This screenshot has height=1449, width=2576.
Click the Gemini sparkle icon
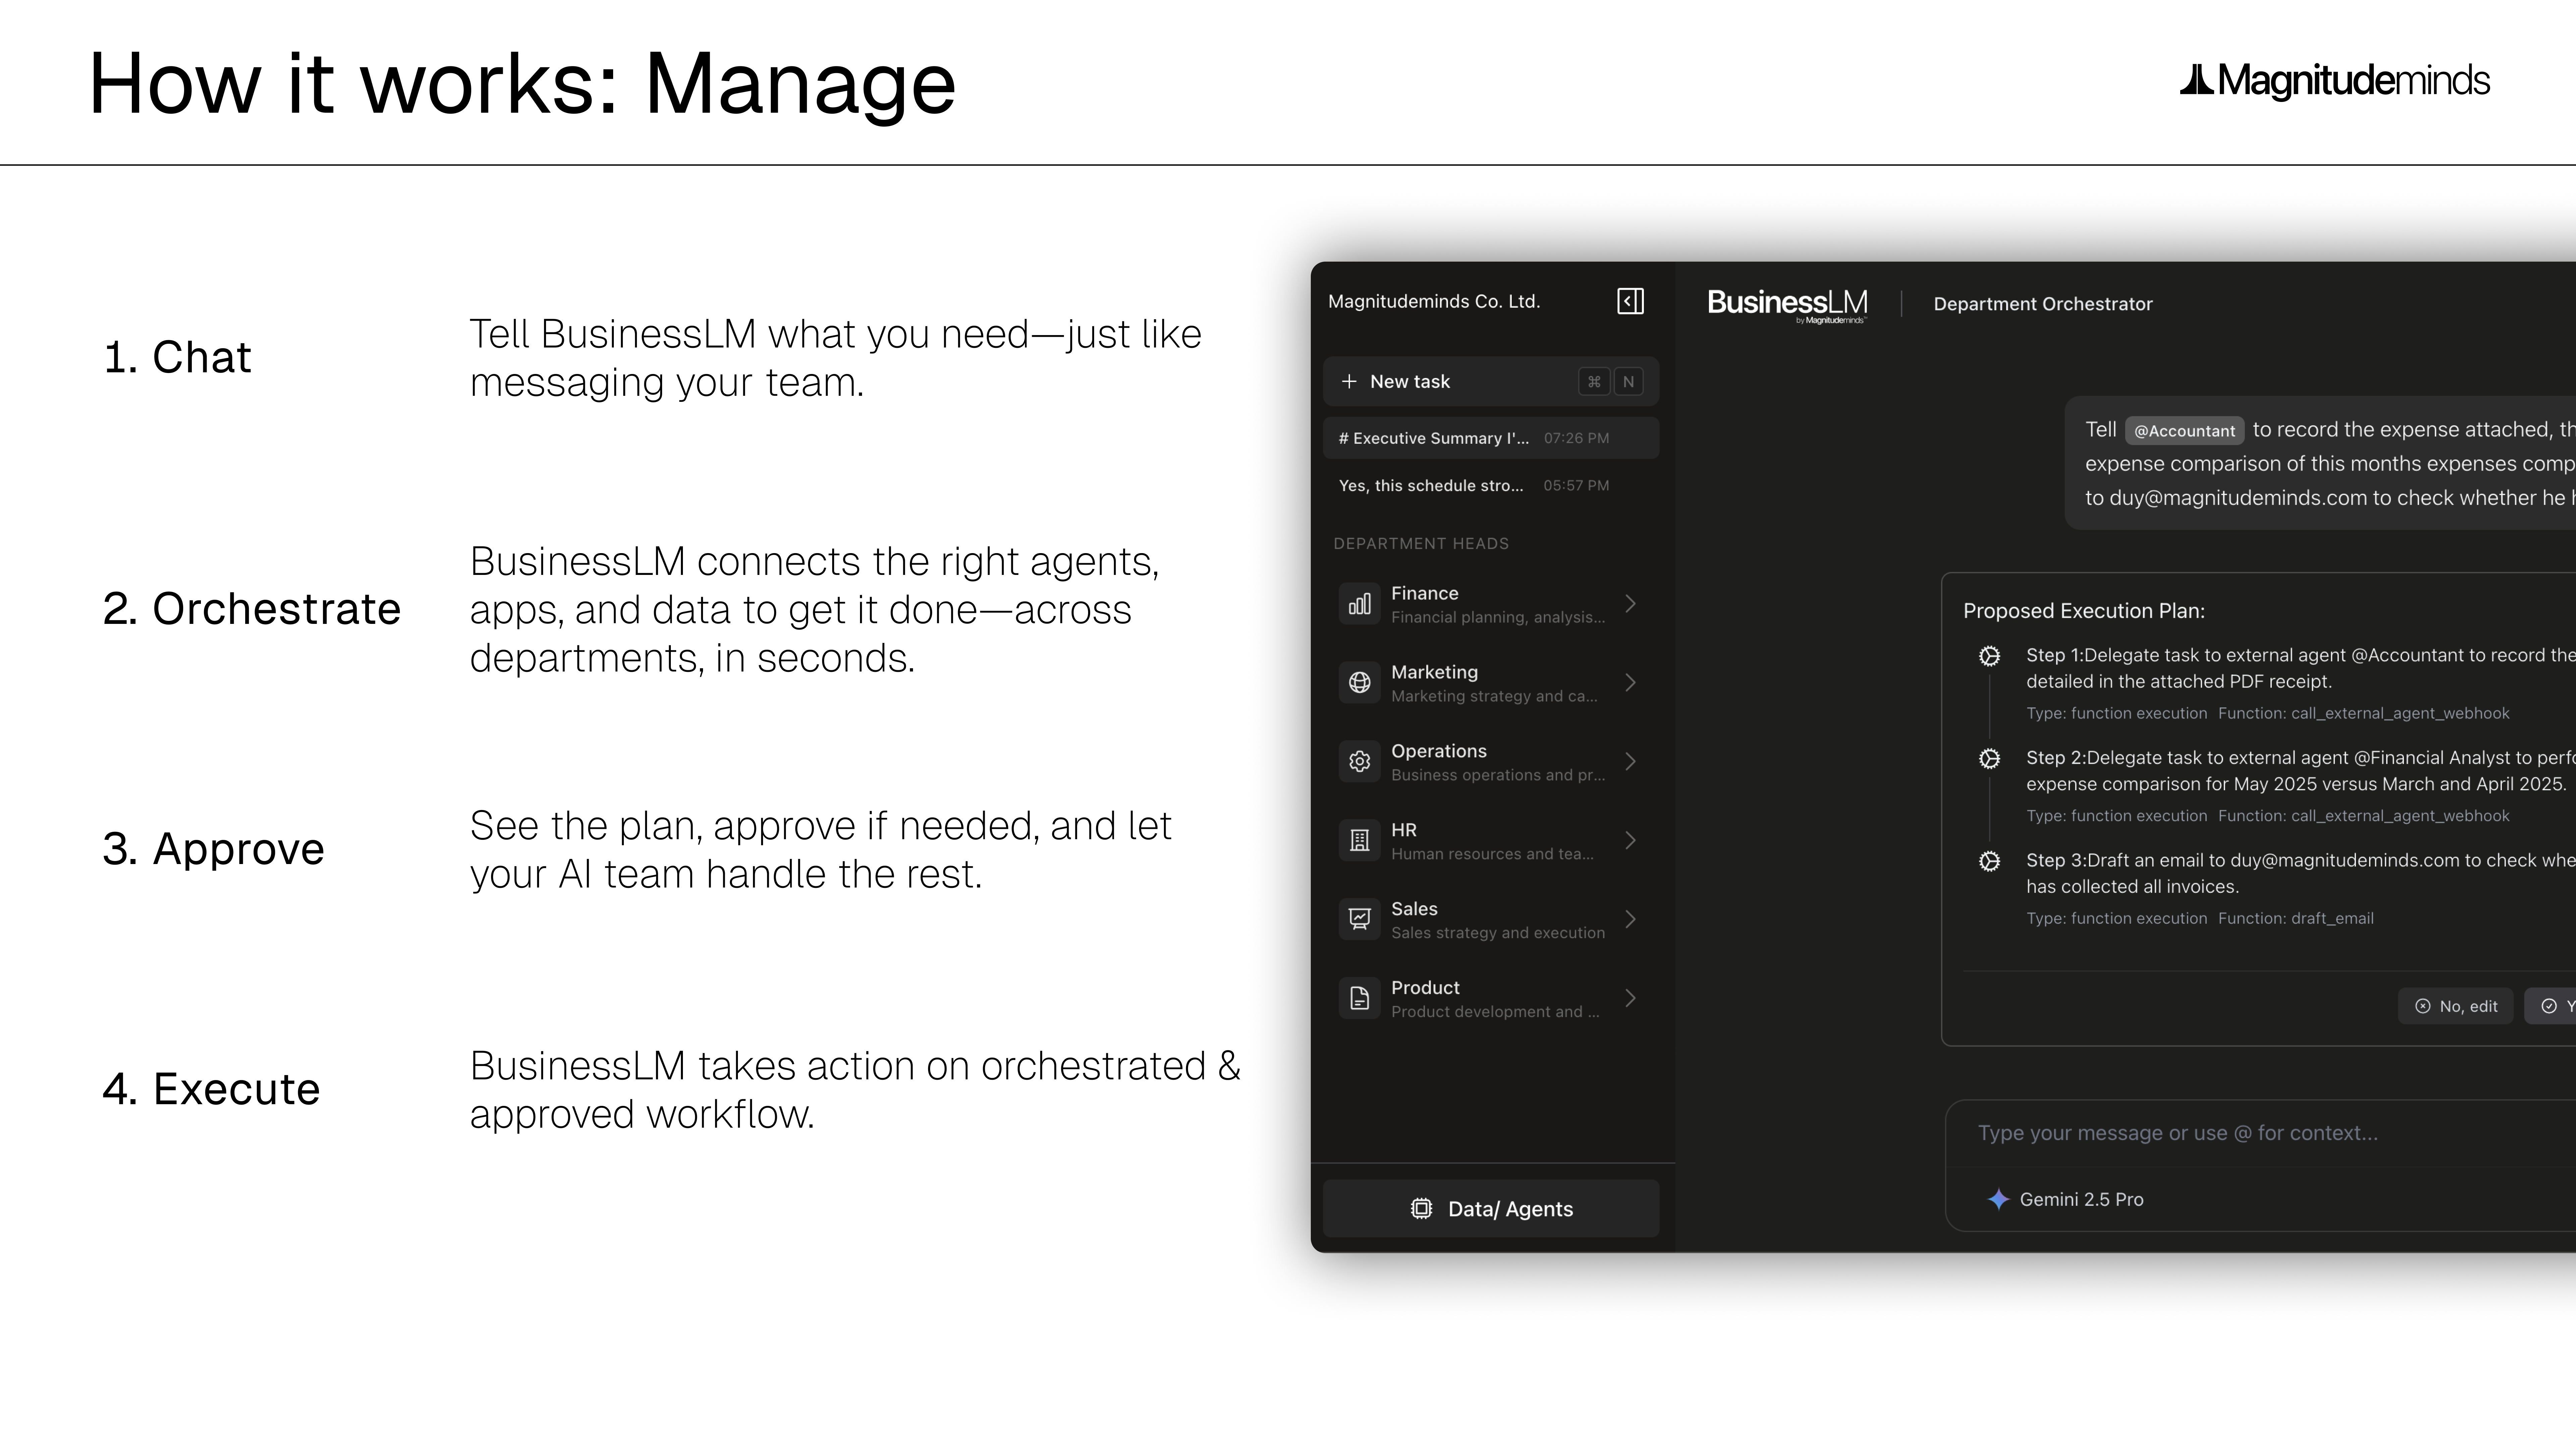[1998, 1199]
